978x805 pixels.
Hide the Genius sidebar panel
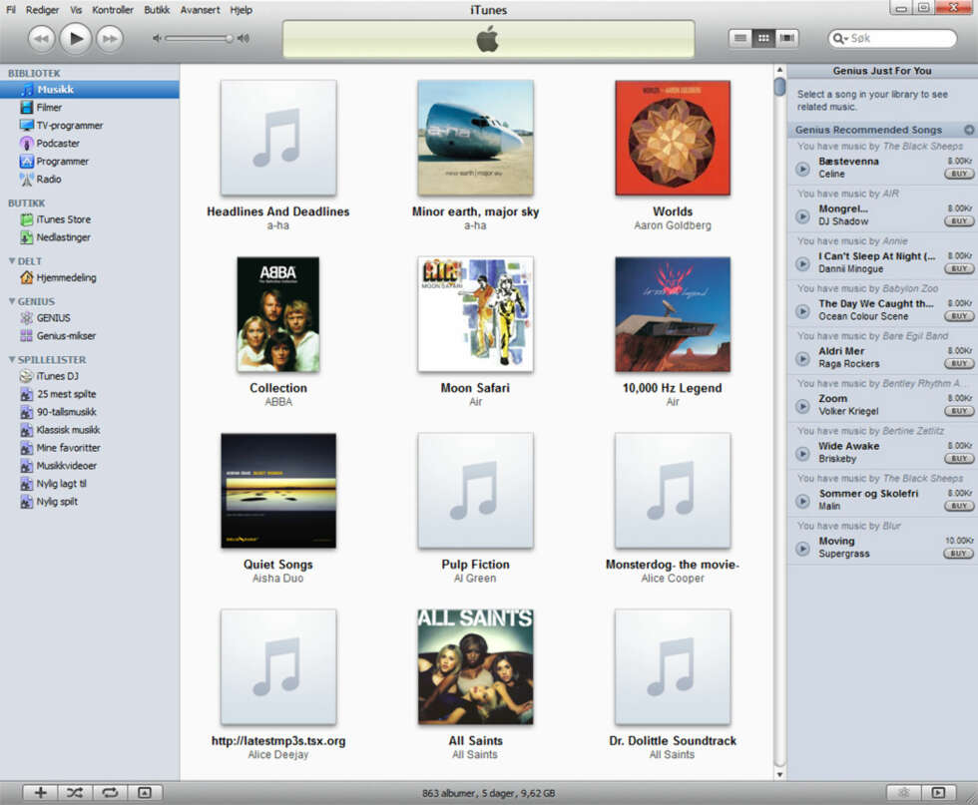939,792
